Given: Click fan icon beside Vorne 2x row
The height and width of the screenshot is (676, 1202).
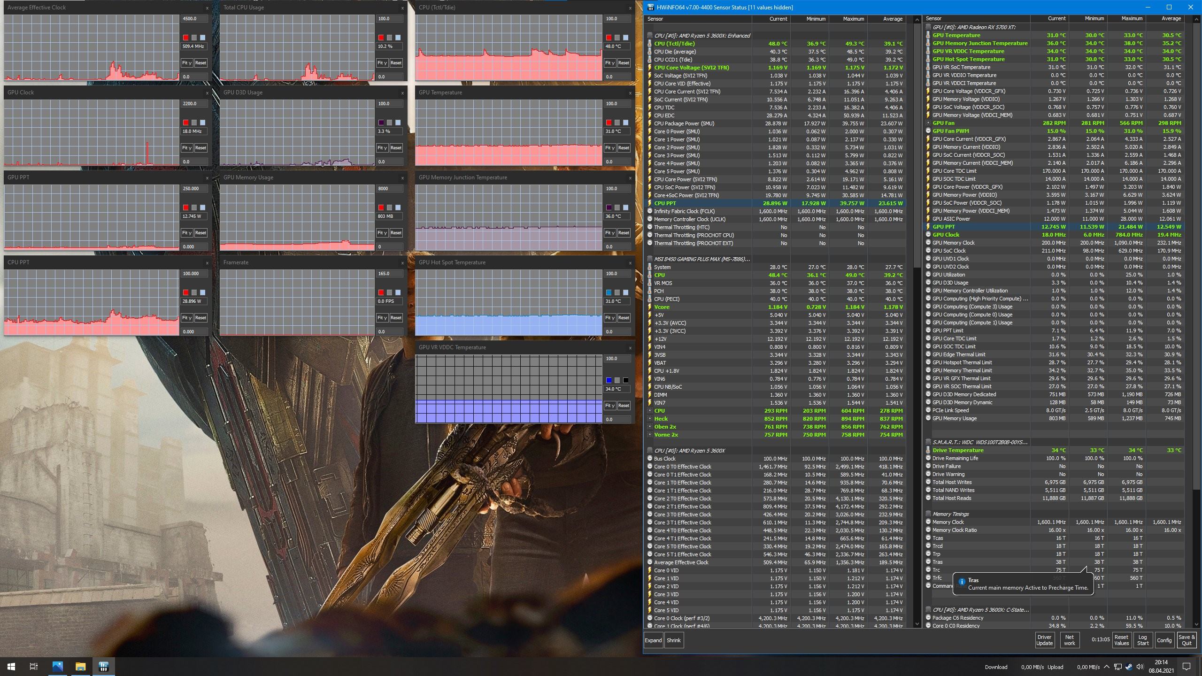Looking at the screenshot, I should pyautogui.click(x=650, y=435).
